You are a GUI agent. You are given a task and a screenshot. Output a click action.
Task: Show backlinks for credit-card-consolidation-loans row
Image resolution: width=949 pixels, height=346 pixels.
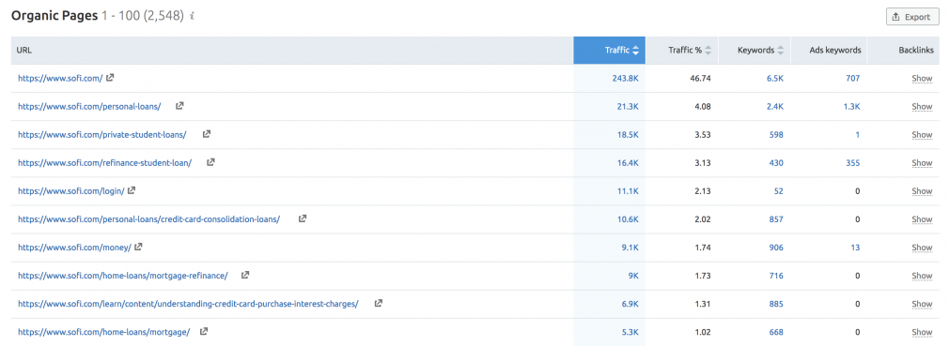coord(922,219)
